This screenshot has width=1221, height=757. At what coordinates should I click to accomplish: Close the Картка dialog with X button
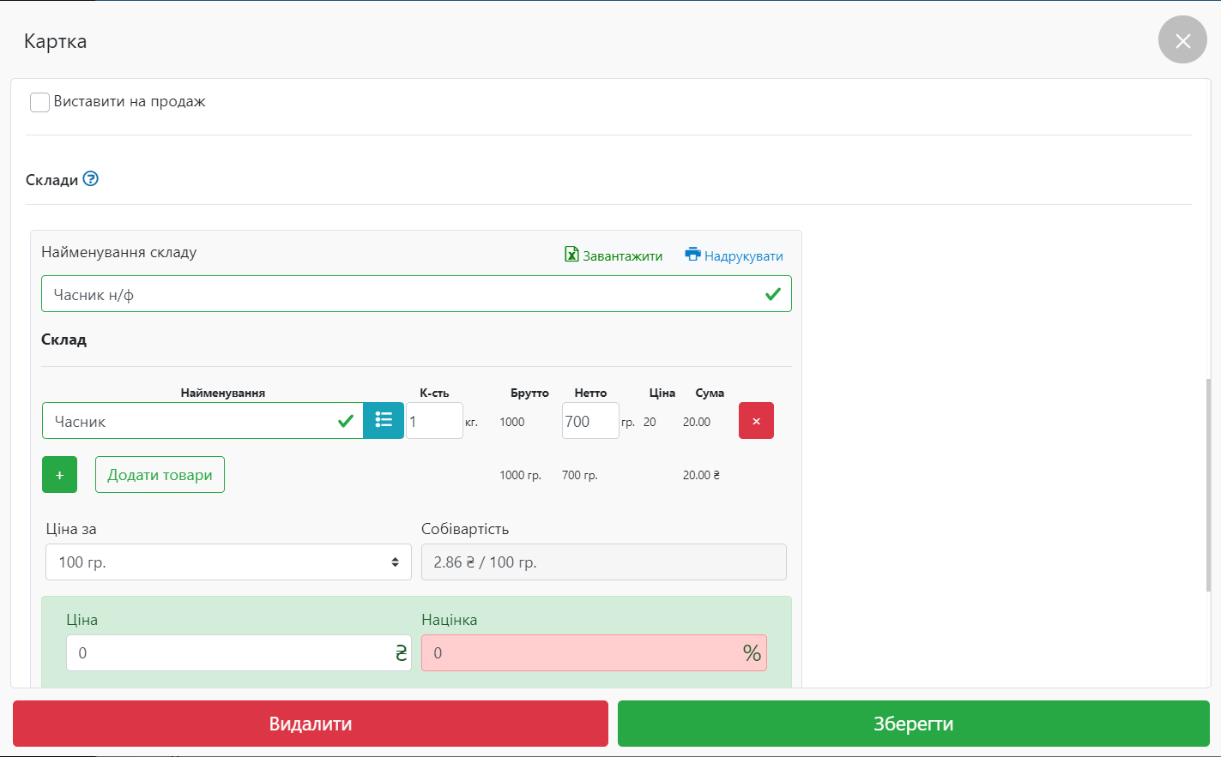(x=1182, y=40)
